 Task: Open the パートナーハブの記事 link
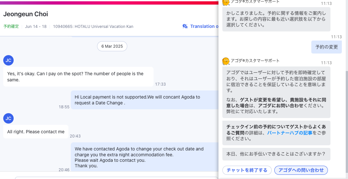pos(290,133)
